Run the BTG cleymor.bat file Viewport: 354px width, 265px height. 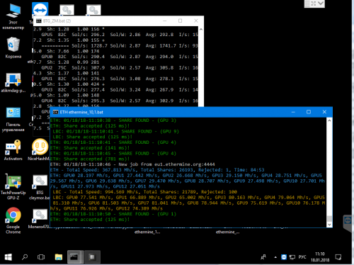[40, 187]
